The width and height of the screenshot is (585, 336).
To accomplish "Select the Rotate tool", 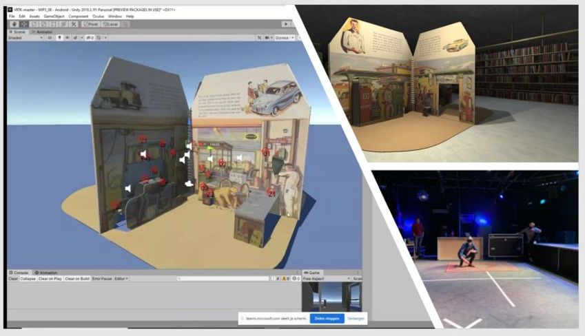I will pos(34,24).
